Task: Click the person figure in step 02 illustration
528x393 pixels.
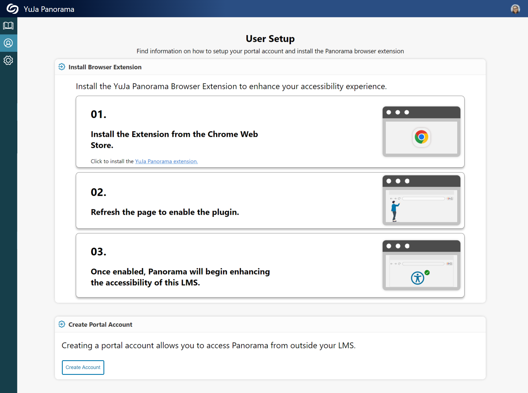Action: coord(395,211)
